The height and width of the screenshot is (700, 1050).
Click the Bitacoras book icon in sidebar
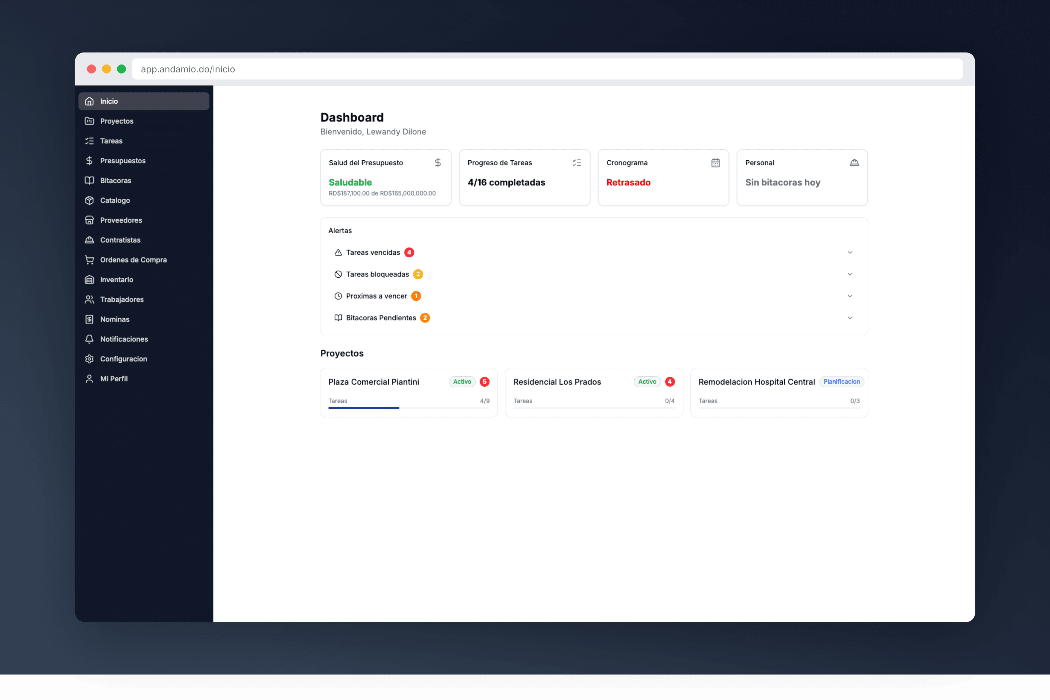[89, 180]
